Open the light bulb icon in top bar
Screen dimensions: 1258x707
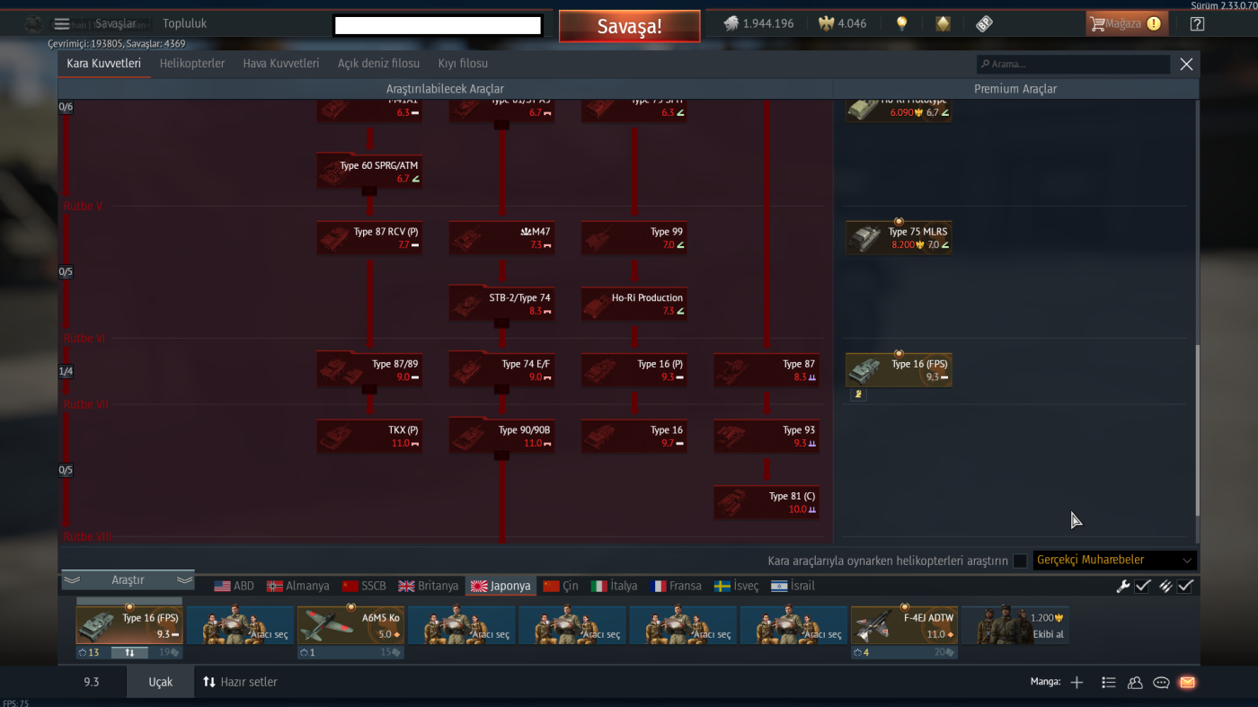click(x=901, y=24)
